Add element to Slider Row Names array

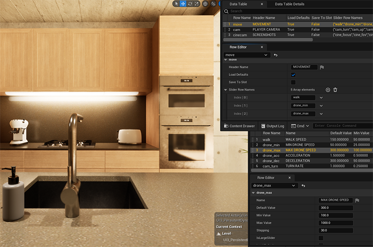coord(328,90)
